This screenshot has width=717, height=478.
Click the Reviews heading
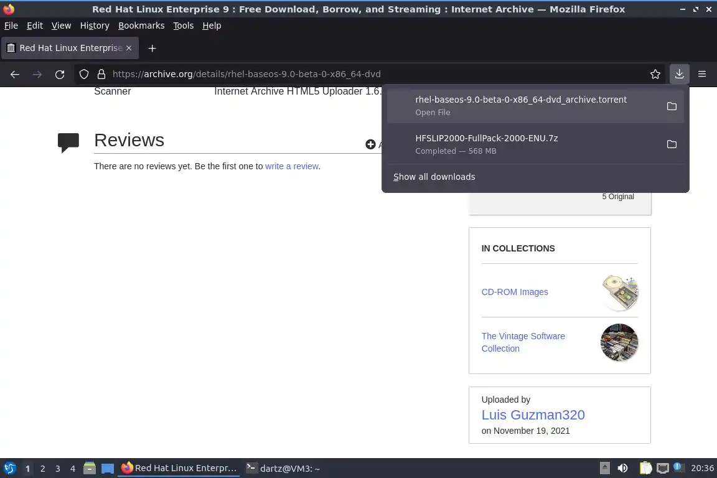pos(129,140)
